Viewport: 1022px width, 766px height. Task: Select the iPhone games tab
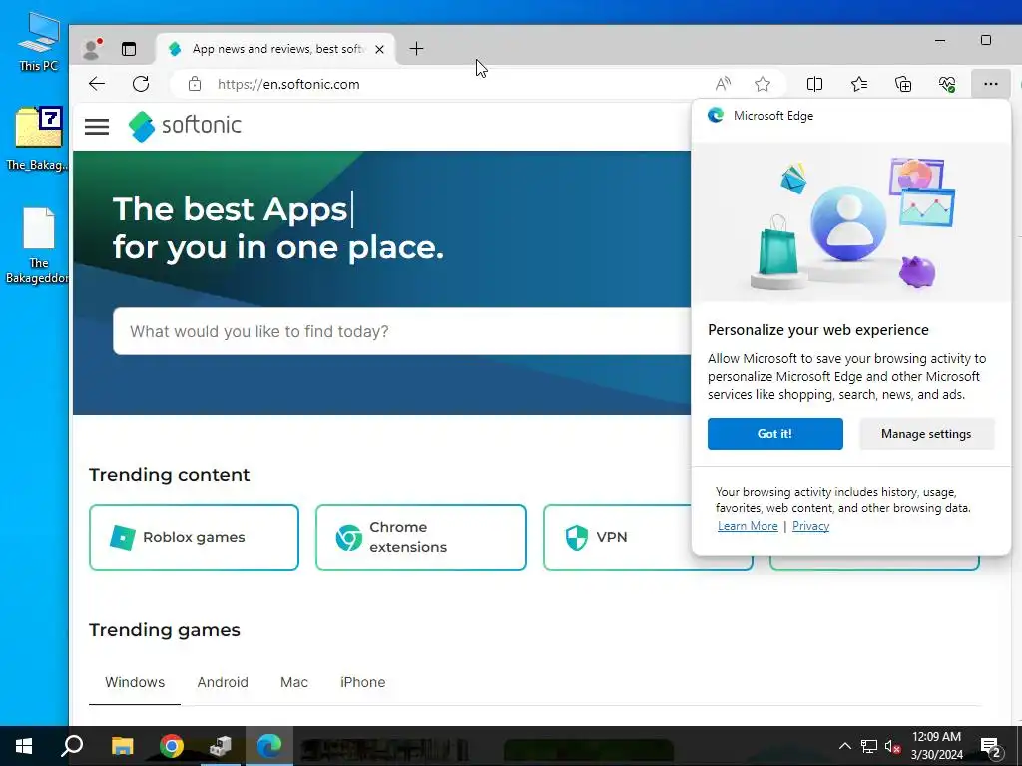pyautogui.click(x=362, y=682)
